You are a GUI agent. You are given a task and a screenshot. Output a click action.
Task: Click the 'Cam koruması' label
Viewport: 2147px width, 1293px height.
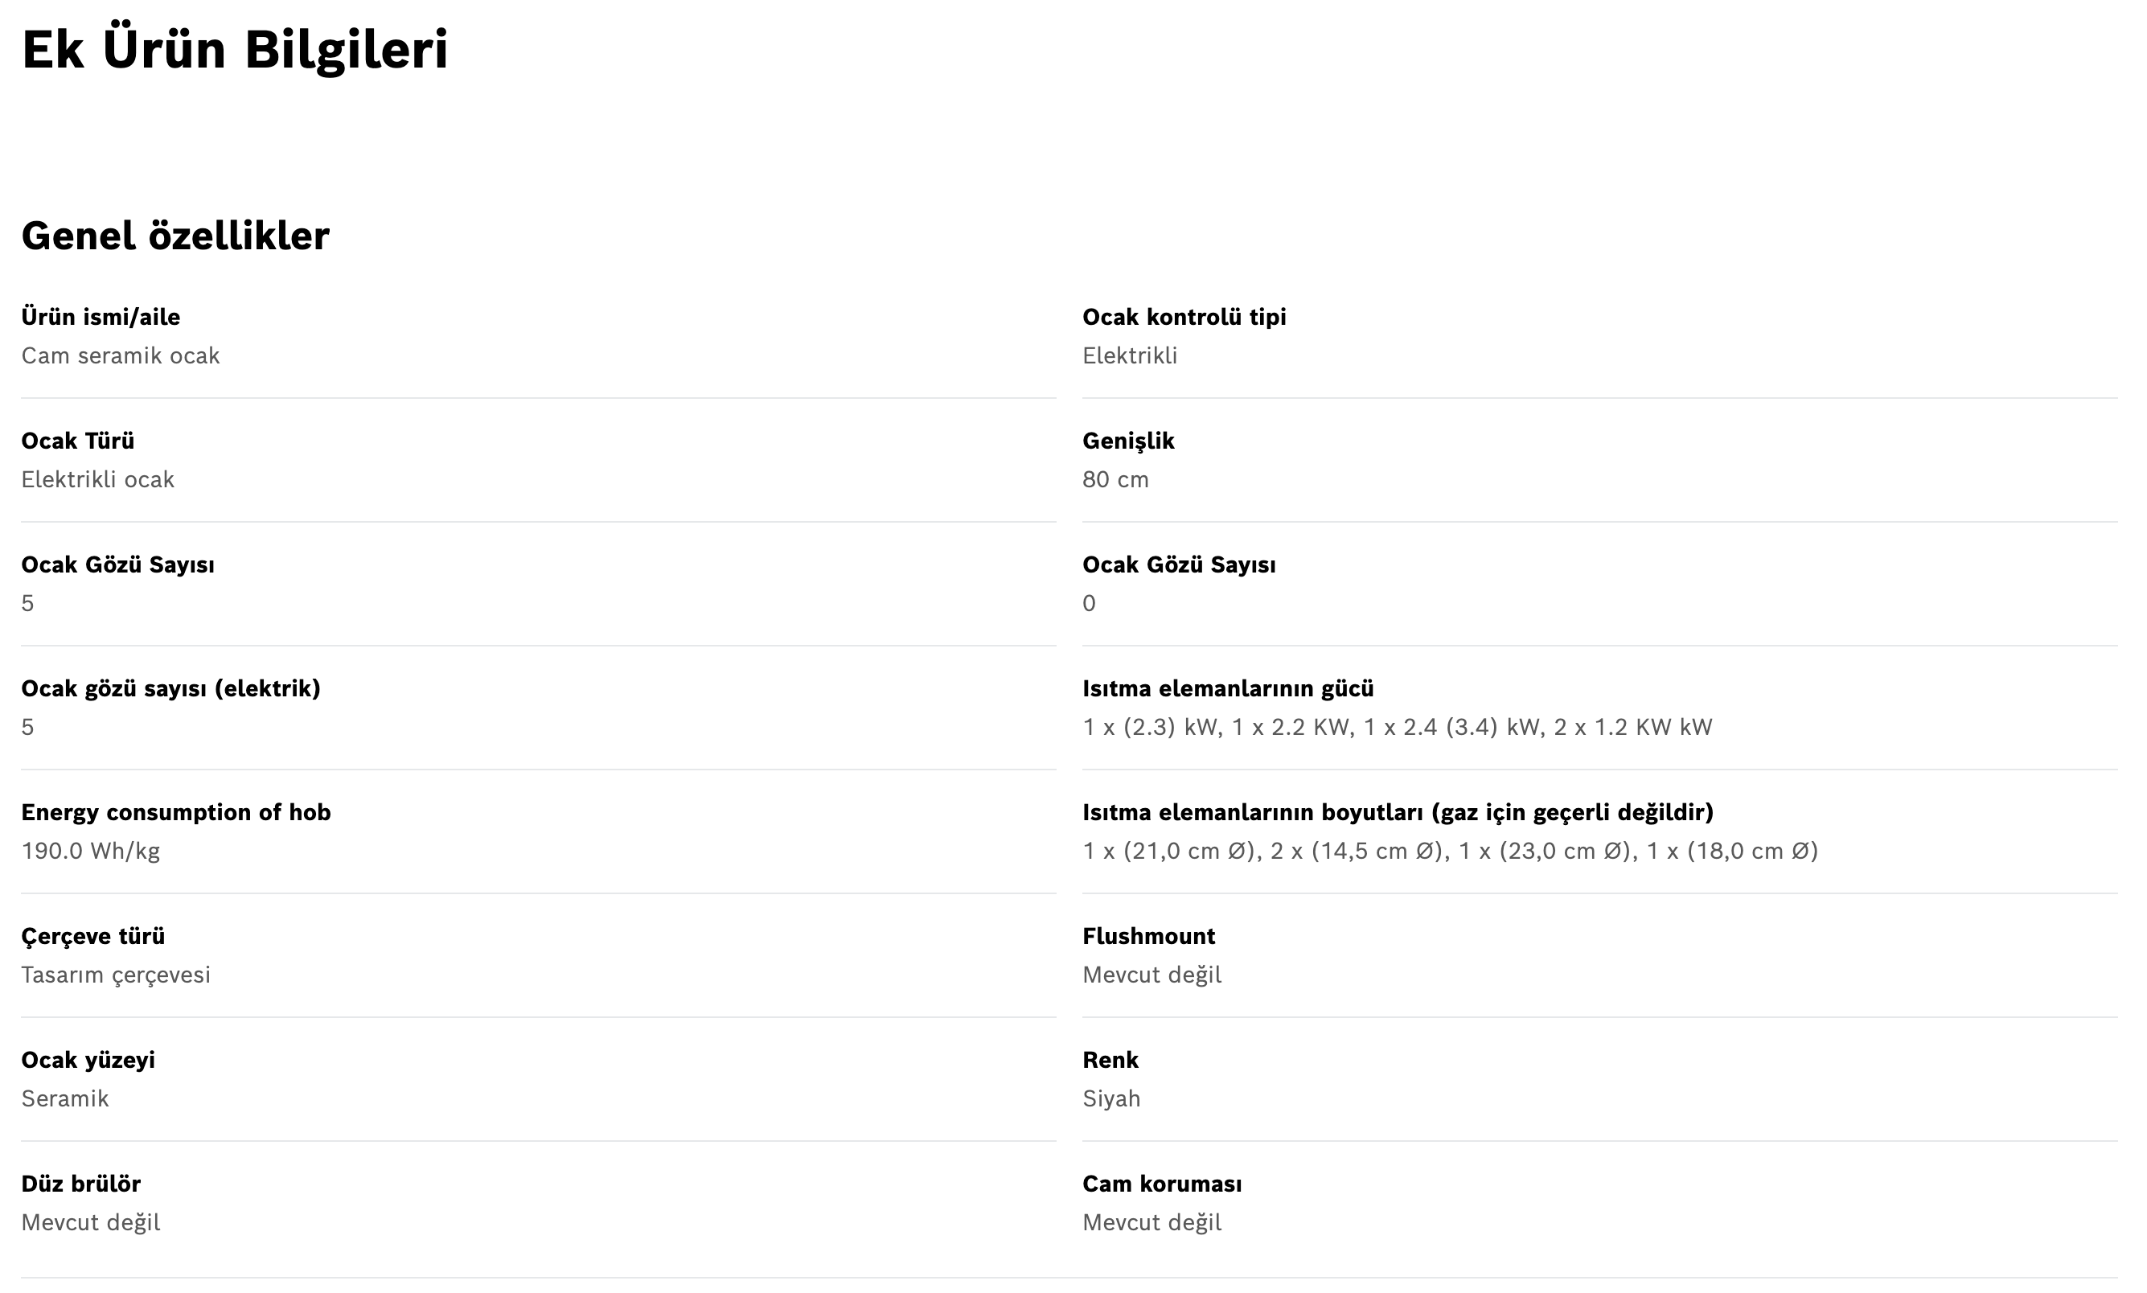tap(1161, 1183)
